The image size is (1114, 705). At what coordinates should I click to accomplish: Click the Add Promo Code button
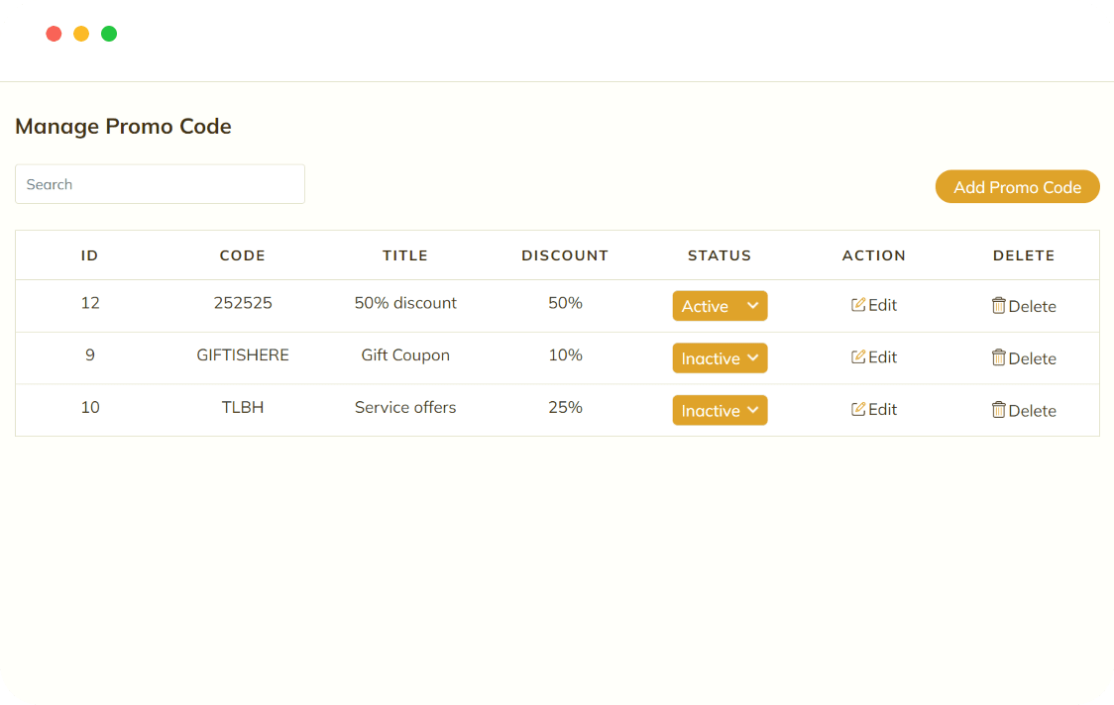(x=1017, y=186)
